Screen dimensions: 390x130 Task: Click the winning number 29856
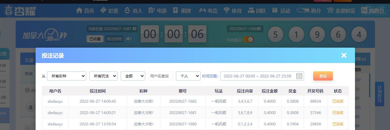click(315, 124)
